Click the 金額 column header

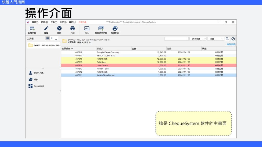pos(149,48)
